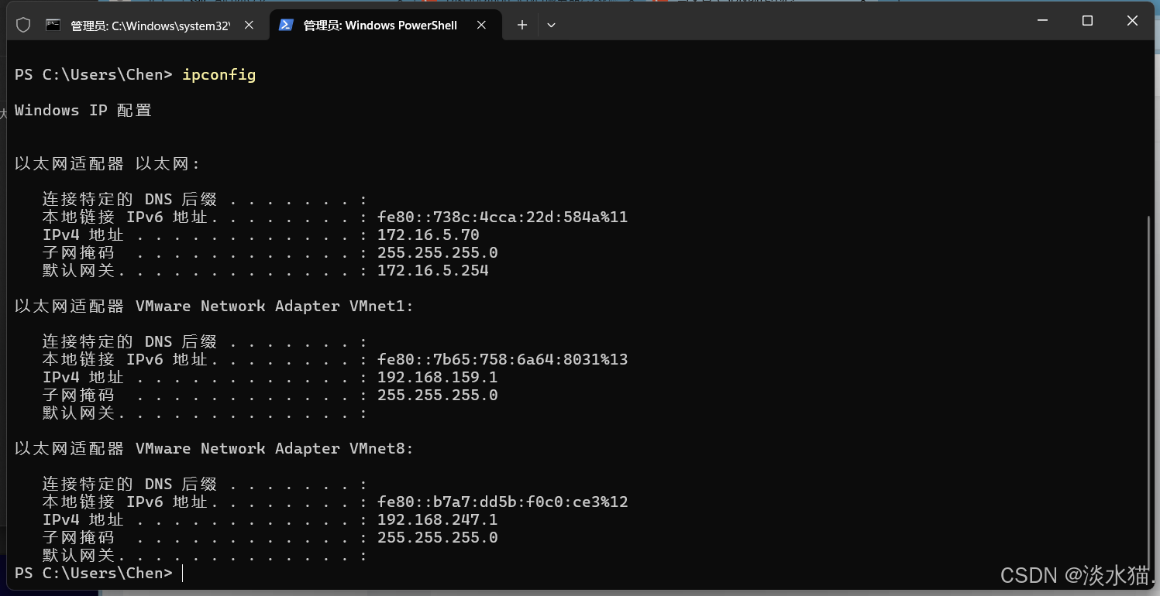Switch to the C:\Windows\system32 tab

pos(150,25)
